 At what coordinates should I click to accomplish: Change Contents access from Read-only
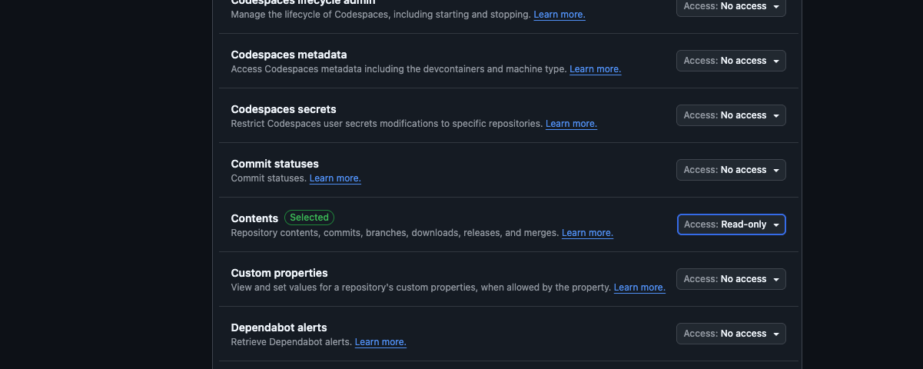point(731,224)
